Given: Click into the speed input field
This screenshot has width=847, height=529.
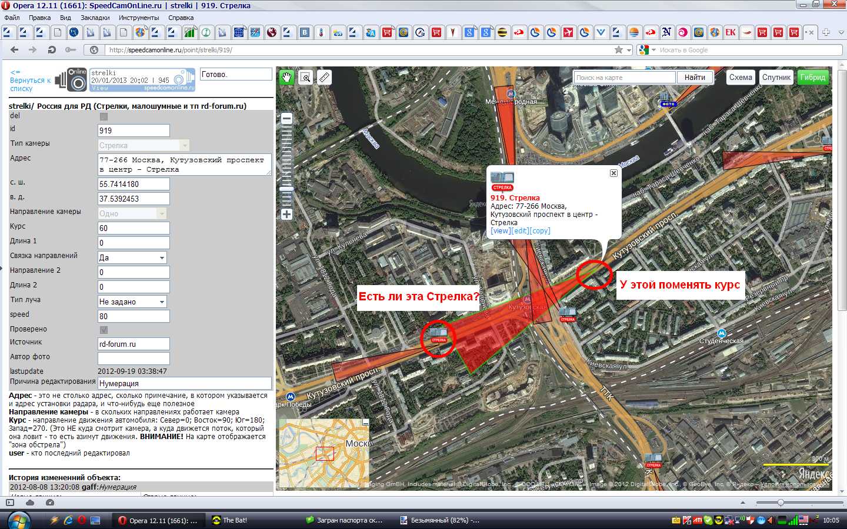Looking at the screenshot, I should 134,316.
